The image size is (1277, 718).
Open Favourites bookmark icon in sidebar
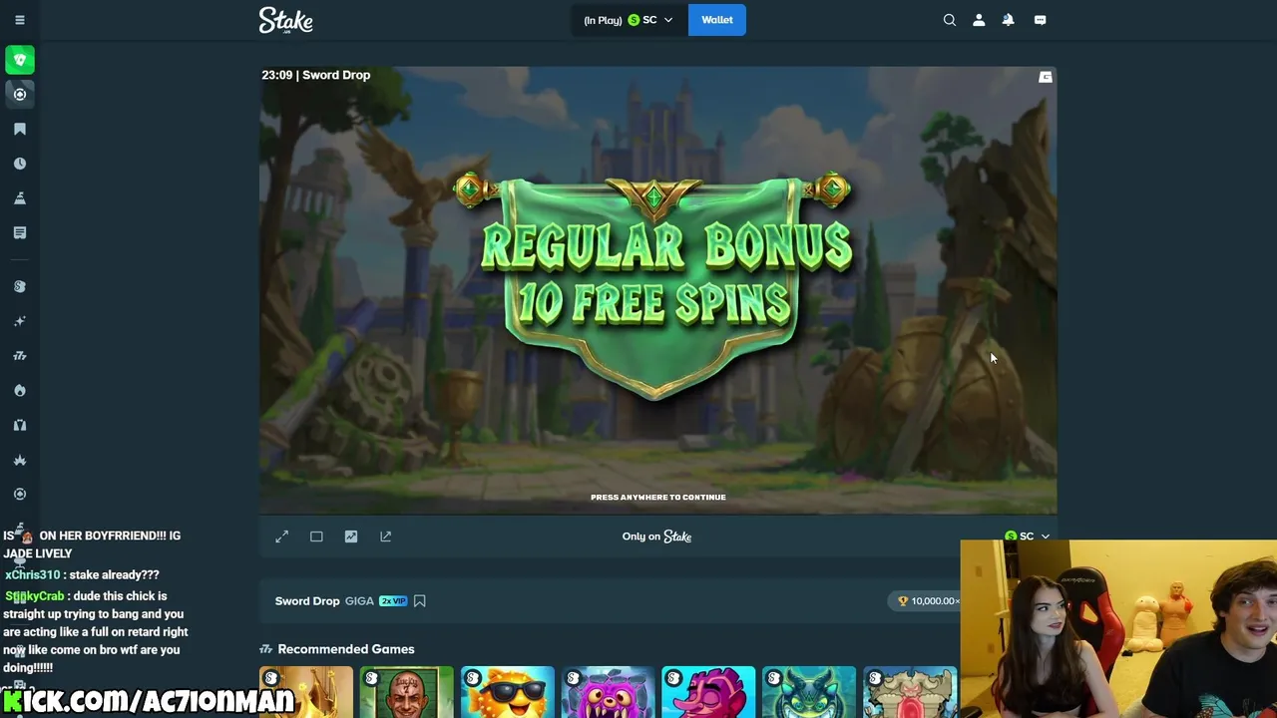tap(20, 129)
